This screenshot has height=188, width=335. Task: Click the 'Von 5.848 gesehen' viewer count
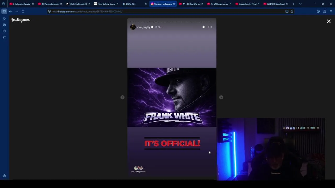click(x=138, y=172)
